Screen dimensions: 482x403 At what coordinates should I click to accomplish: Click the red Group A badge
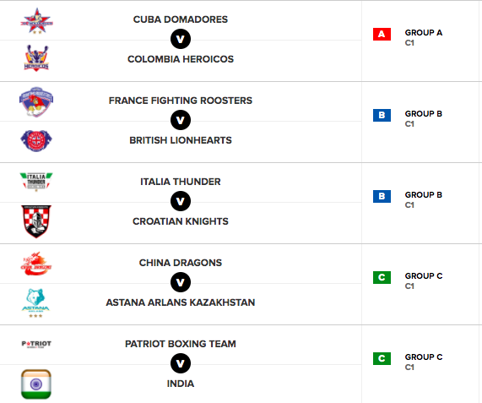pos(382,34)
